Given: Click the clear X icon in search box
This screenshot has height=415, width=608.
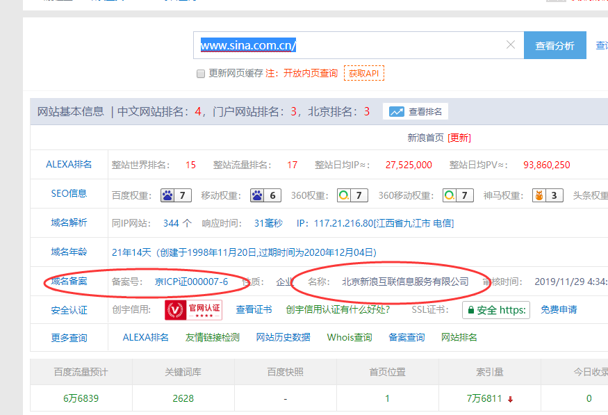Looking at the screenshot, I should [x=511, y=45].
